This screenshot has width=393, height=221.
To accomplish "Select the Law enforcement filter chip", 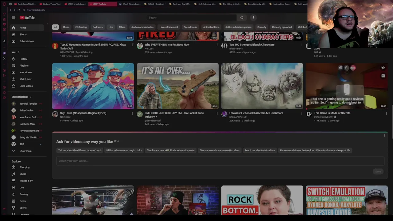I will (169, 27).
